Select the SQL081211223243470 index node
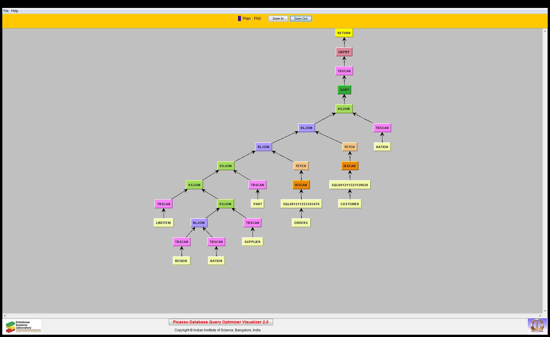The height and width of the screenshot is (337, 550). pyautogui.click(x=301, y=204)
